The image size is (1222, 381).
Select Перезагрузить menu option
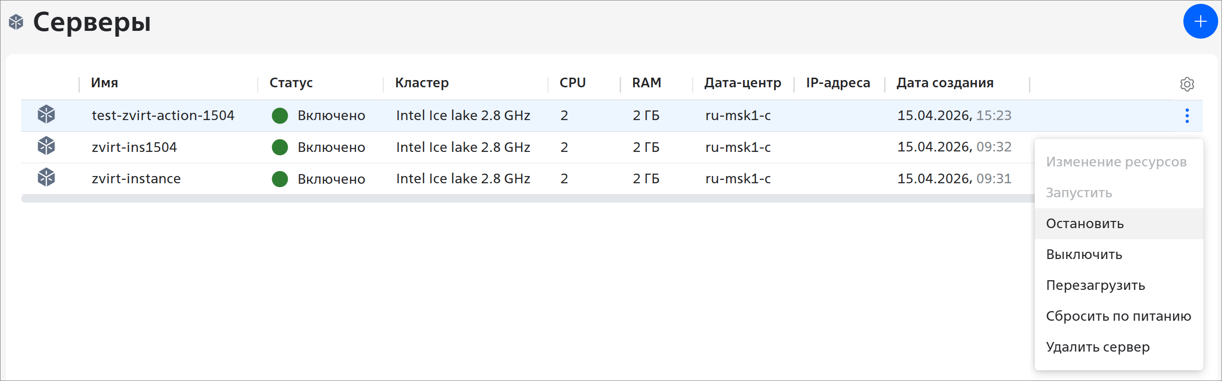pyautogui.click(x=1095, y=286)
